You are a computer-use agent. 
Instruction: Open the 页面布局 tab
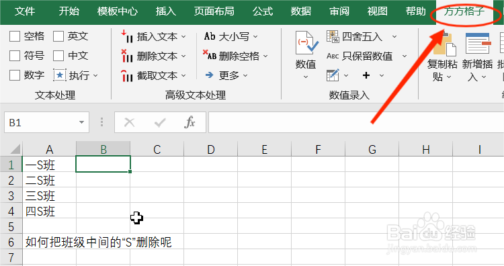pos(214,11)
